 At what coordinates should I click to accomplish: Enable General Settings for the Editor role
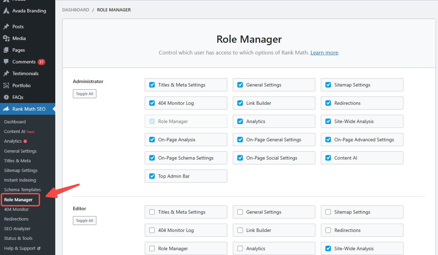click(240, 212)
